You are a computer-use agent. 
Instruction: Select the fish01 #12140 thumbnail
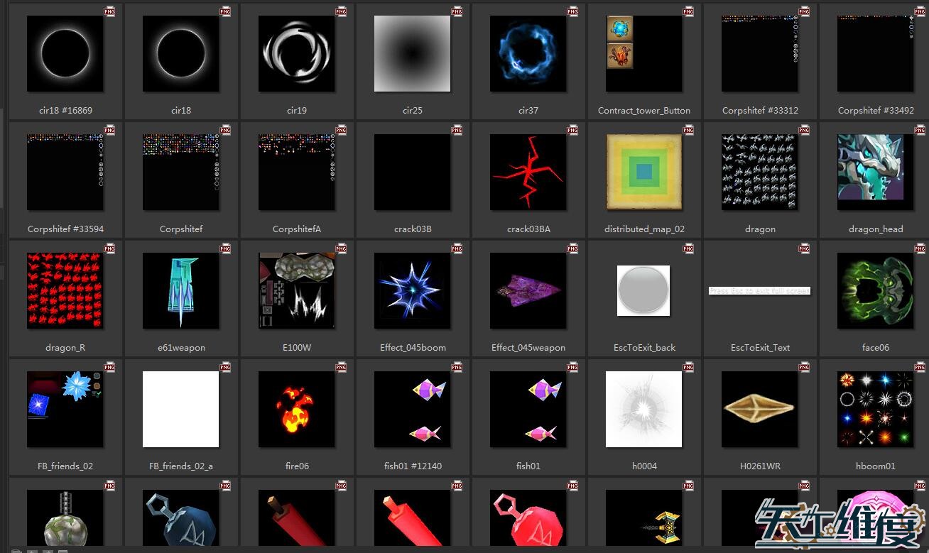[x=412, y=410]
